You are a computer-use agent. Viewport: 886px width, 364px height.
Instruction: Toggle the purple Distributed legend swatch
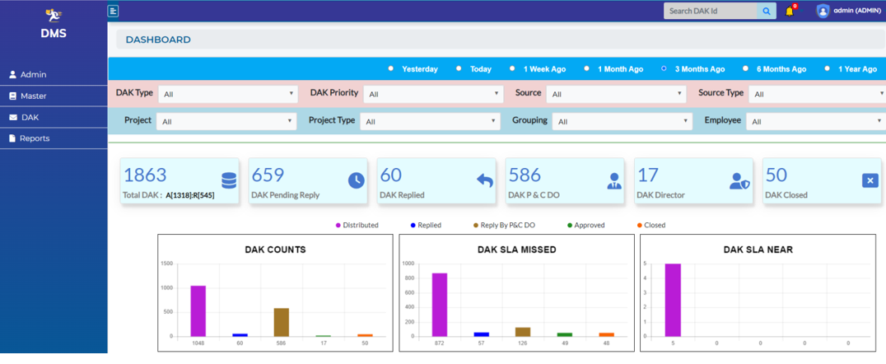click(338, 225)
